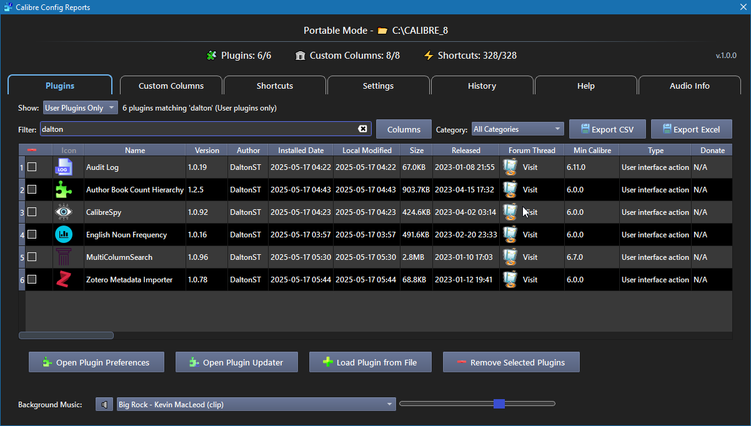Click the red minus header of checkbox column

coord(32,150)
